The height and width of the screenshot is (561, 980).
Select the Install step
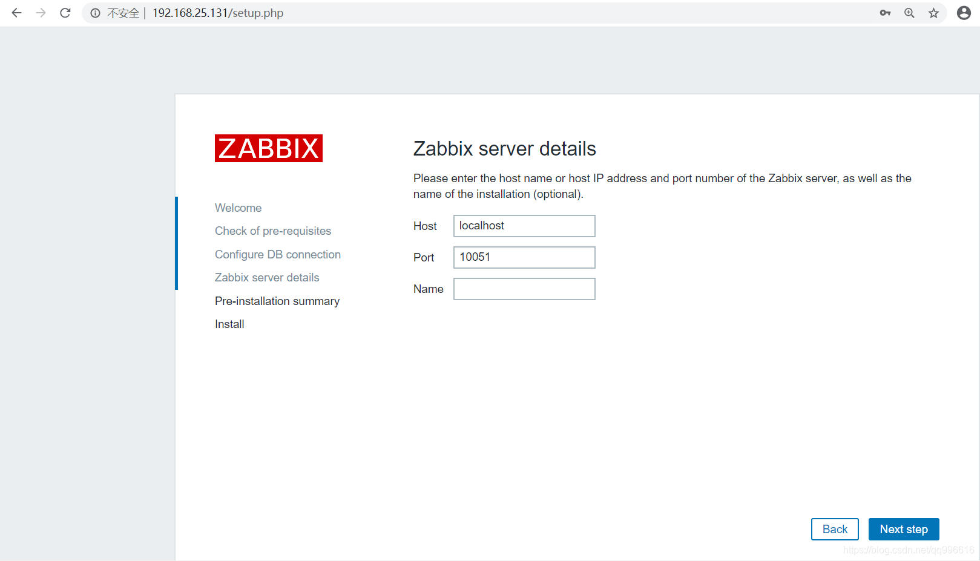click(229, 324)
